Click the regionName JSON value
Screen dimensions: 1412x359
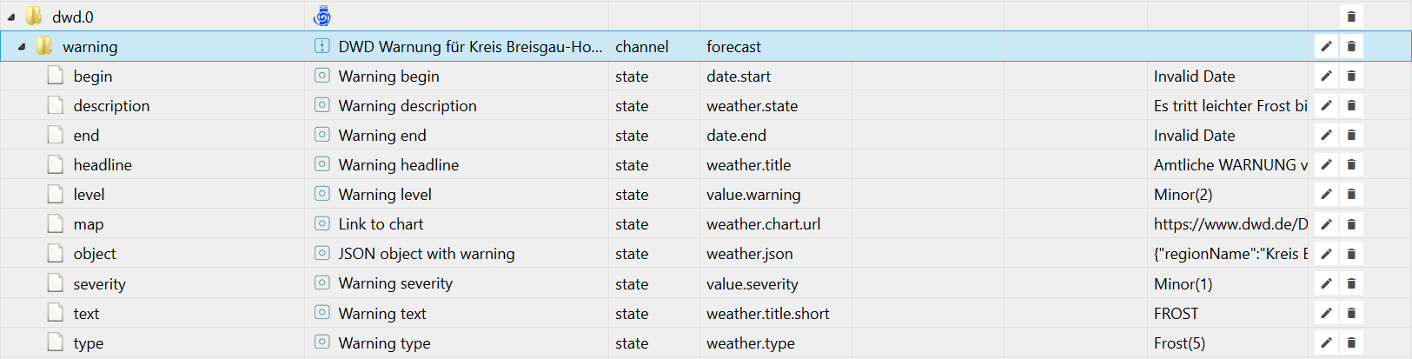click(x=1230, y=254)
